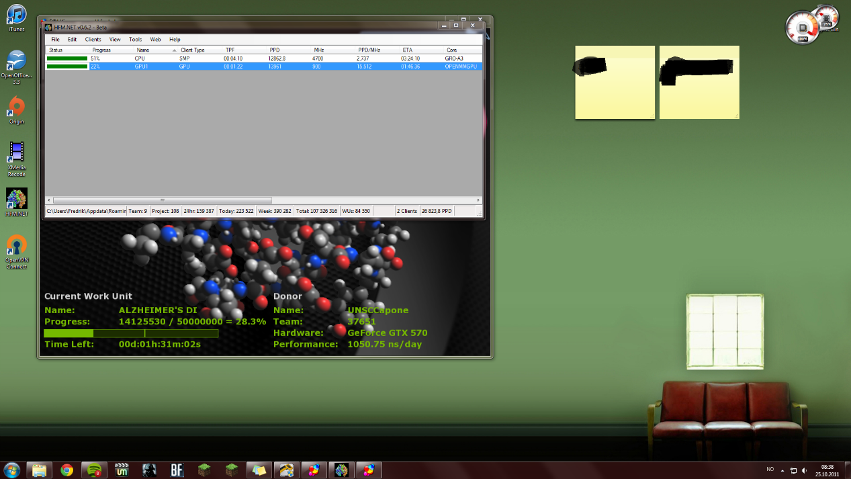The height and width of the screenshot is (479, 851).
Task: Click the left yellow sticky note
Action: pyautogui.click(x=615, y=83)
